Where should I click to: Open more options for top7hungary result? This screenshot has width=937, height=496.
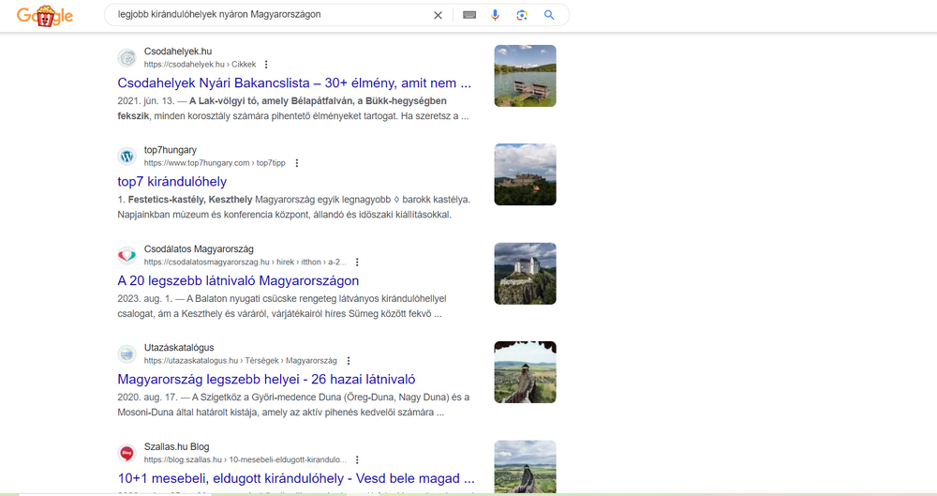[296, 163]
